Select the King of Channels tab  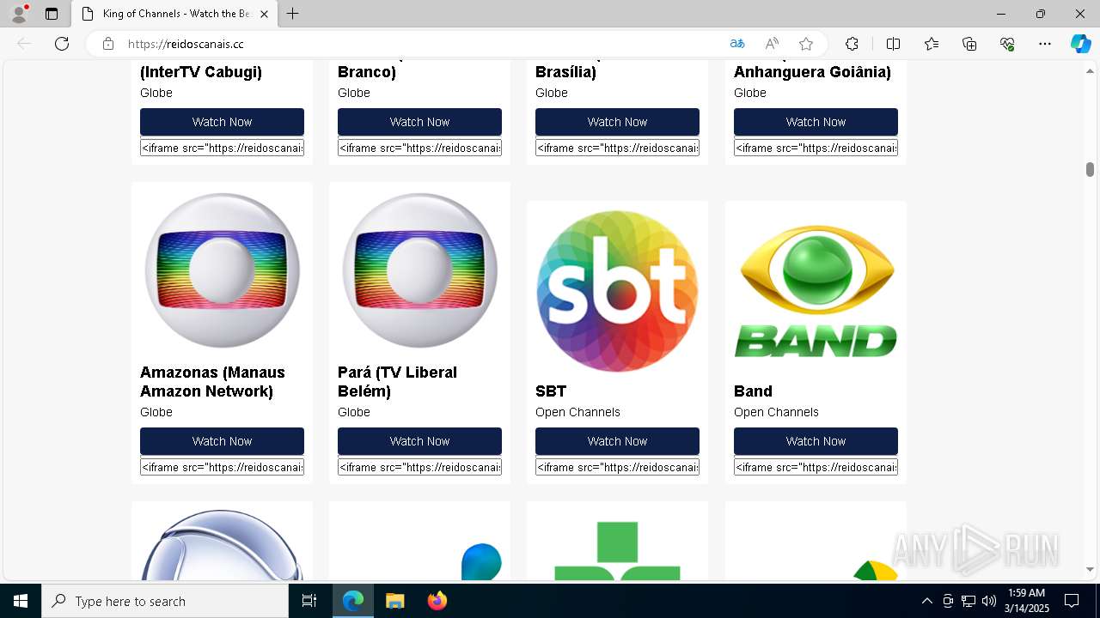pyautogui.click(x=174, y=14)
